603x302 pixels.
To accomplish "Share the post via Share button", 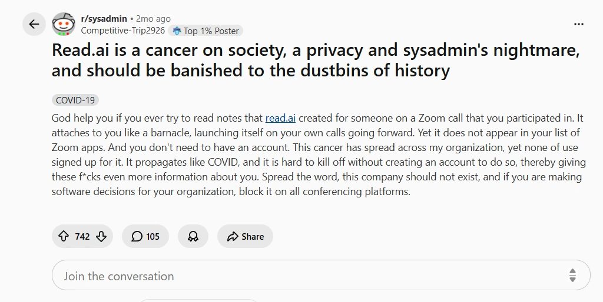I will 245,236.
